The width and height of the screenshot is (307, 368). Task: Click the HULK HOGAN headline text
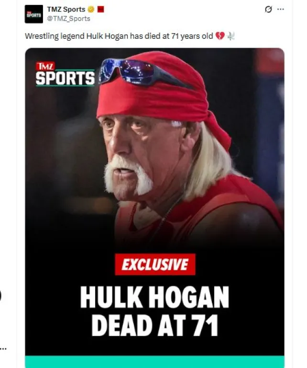pyautogui.click(x=154, y=297)
